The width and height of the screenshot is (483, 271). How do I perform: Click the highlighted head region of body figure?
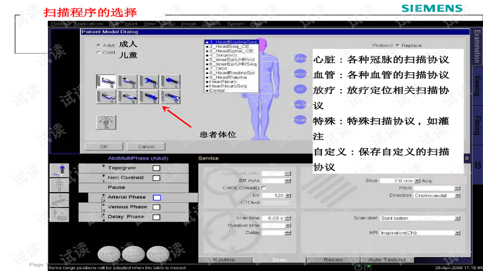click(x=263, y=46)
